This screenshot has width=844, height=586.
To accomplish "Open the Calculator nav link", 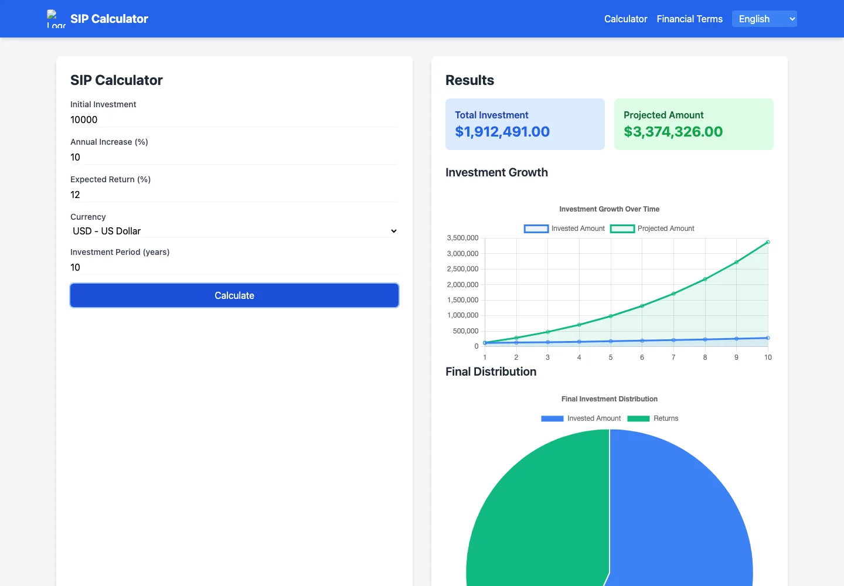I will pos(625,19).
